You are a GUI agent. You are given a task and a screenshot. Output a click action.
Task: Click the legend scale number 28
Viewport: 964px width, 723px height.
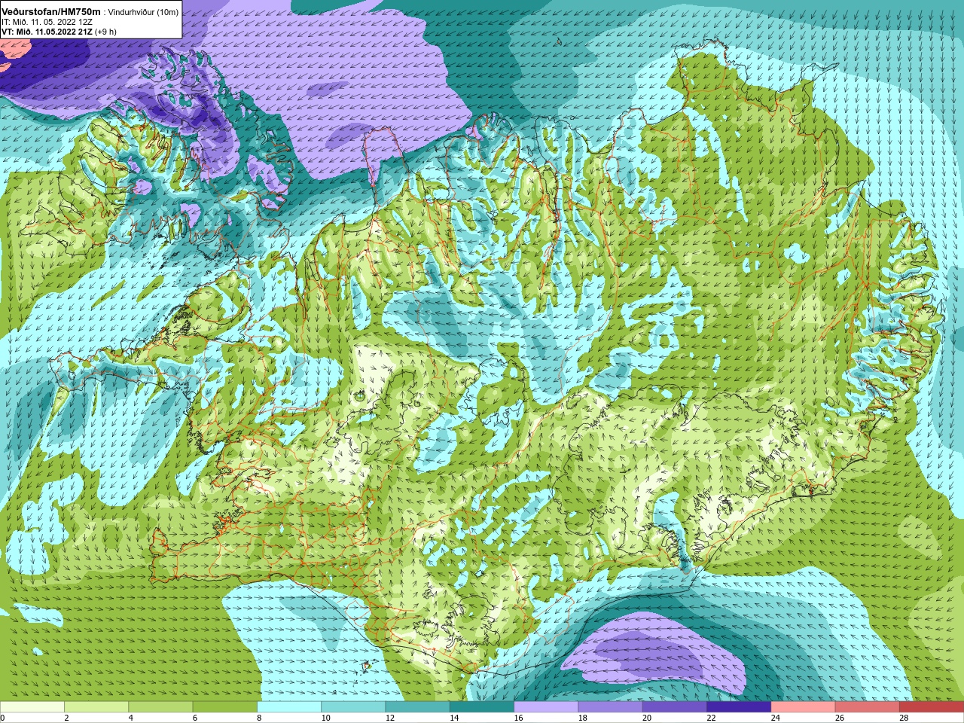point(905,718)
